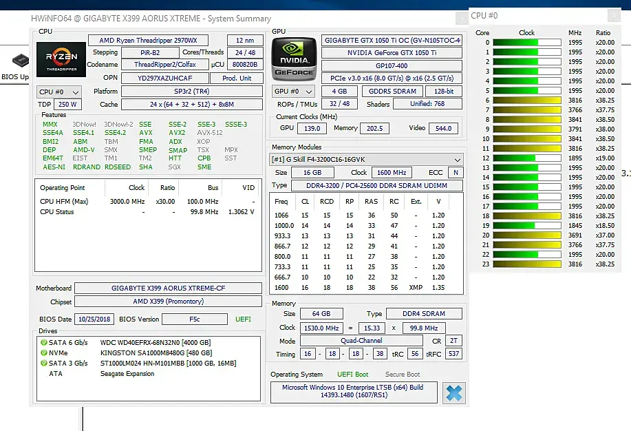Click the Video clock 544.0 value
Viewport: 631px width, 431px height.
[x=443, y=129]
